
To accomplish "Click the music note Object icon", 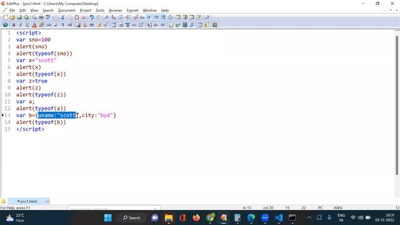I will click(192, 25).
